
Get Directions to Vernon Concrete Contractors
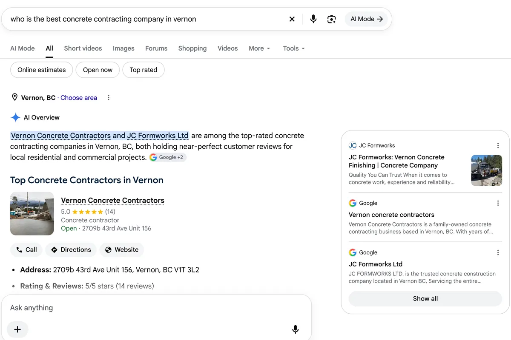click(x=71, y=250)
